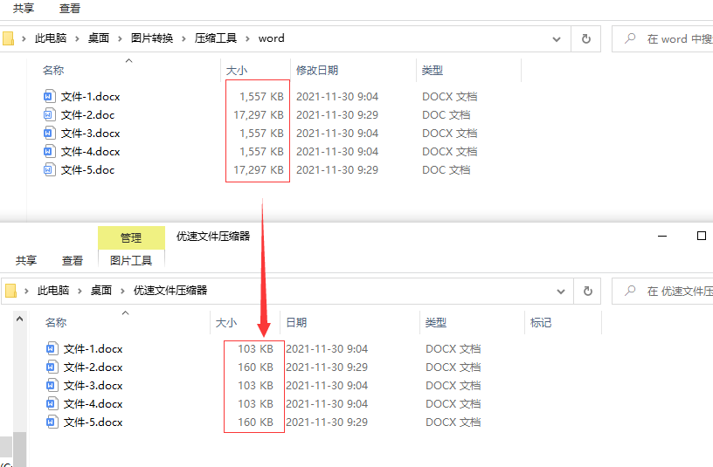713x467 pixels.
Task: Sort word folder by 大小 column
Action: [237, 71]
